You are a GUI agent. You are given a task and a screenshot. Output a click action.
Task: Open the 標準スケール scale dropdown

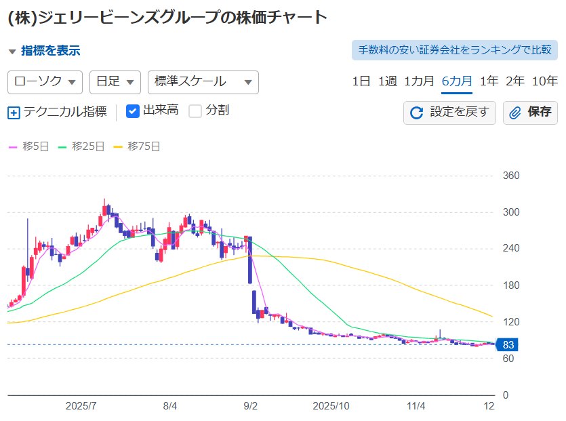click(203, 82)
